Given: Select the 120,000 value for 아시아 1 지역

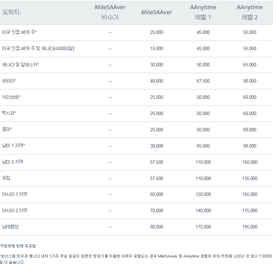Looking at the screenshot, I should [x=203, y=194].
